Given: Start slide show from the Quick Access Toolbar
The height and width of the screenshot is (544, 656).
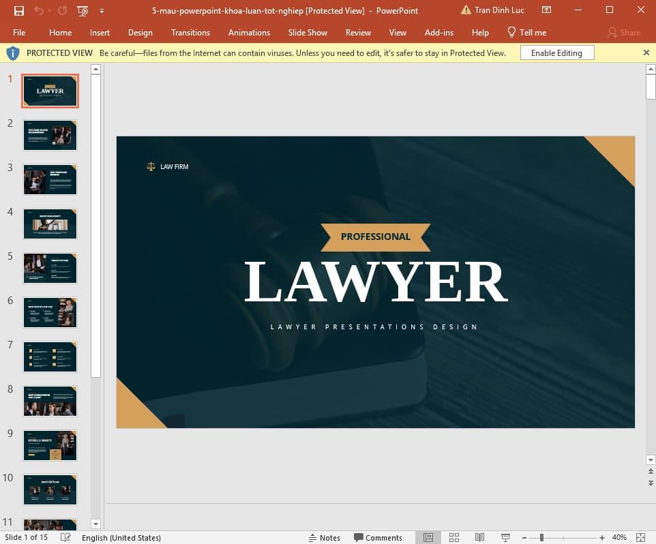Looking at the screenshot, I should (x=82, y=10).
